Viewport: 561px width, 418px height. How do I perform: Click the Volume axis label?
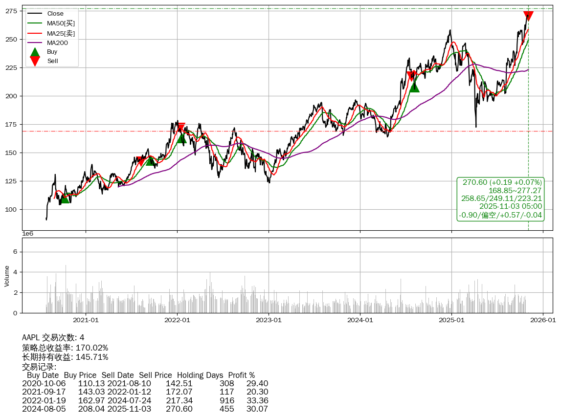click(x=7, y=276)
